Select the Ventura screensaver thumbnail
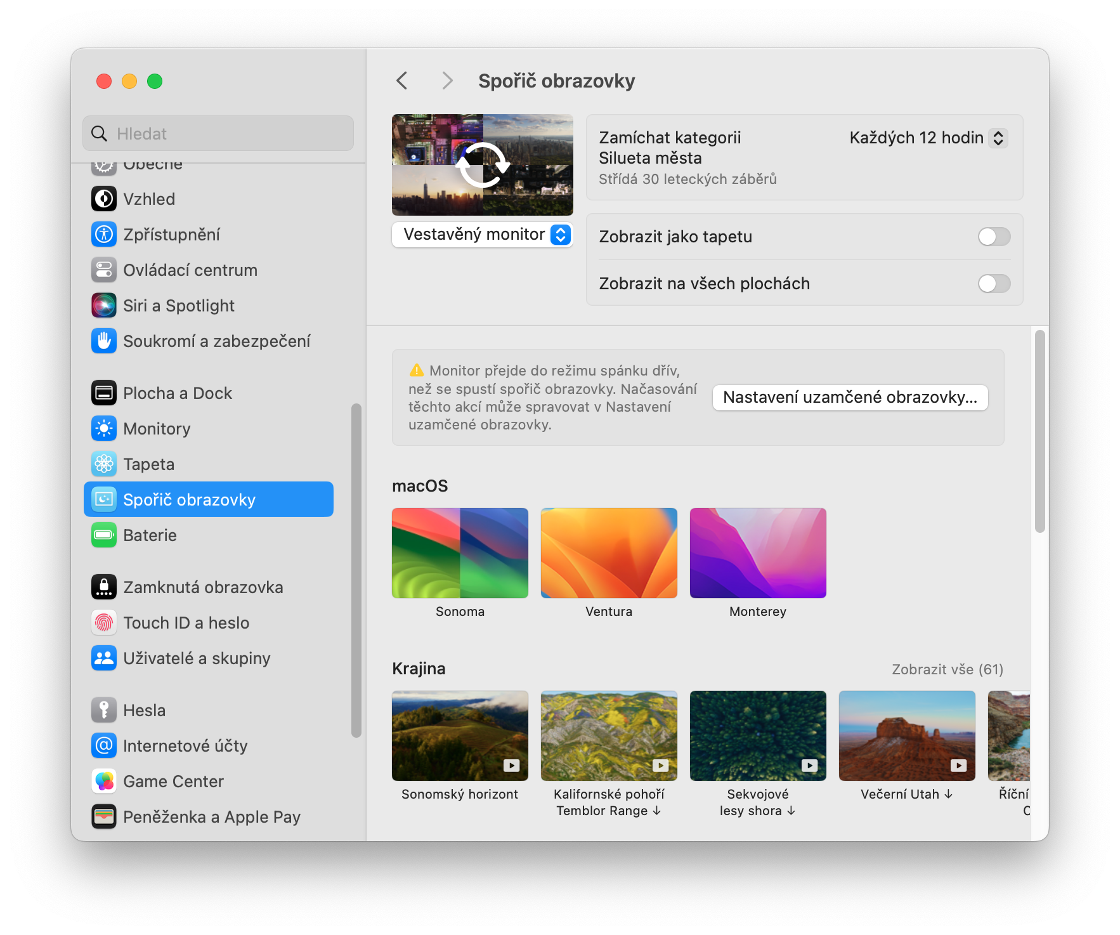This screenshot has width=1120, height=935. coord(609,553)
